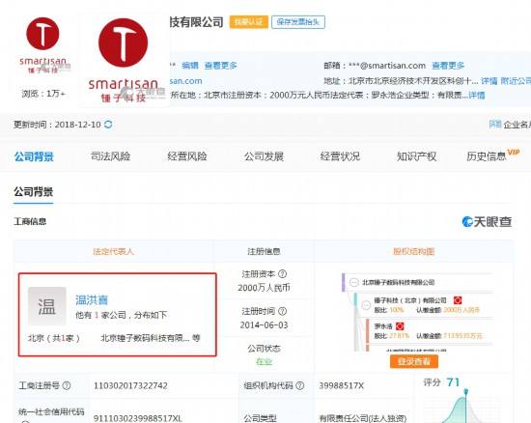Switch to the 知识产权 tab
Screen dimensions: 531x423
coord(416,156)
